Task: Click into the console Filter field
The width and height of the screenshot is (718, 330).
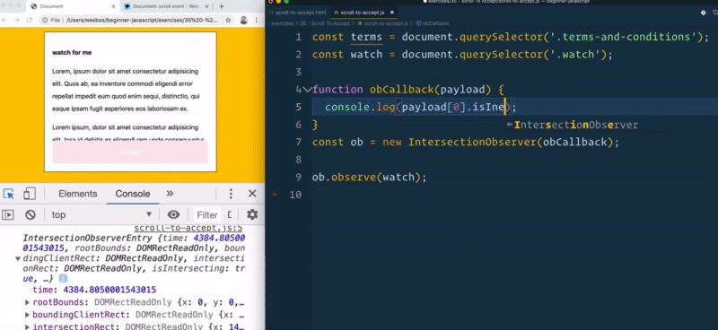Action: (x=207, y=214)
